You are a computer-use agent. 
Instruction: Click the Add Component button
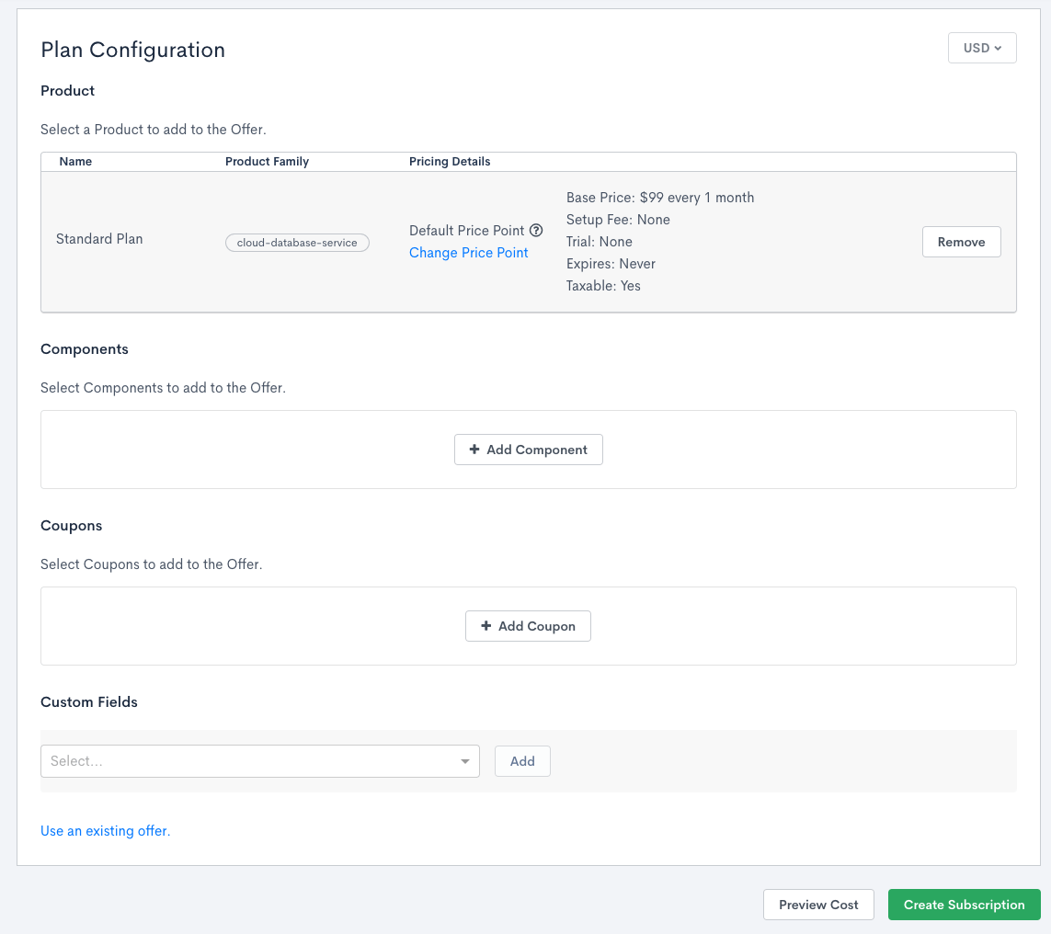click(x=528, y=450)
